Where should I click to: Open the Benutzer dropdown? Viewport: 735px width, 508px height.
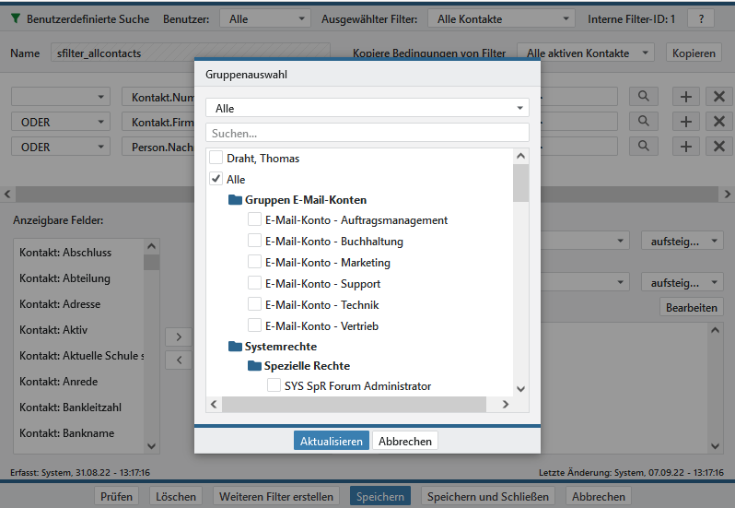[263, 18]
